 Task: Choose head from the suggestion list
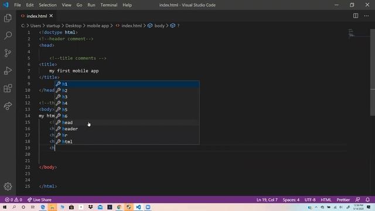click(127, 122)
